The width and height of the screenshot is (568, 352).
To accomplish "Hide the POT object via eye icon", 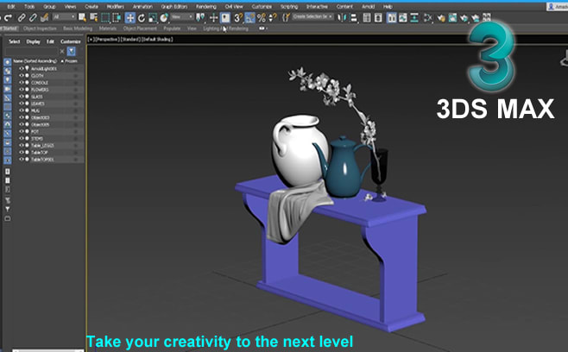I will click(22, 131).
